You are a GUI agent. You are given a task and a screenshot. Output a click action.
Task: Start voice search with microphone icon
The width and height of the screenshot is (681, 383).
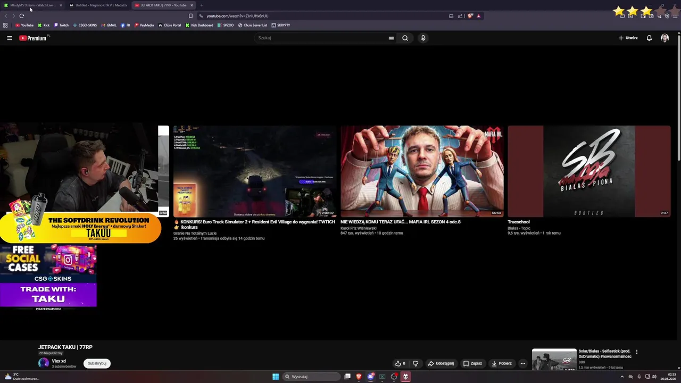click(423, 38)
